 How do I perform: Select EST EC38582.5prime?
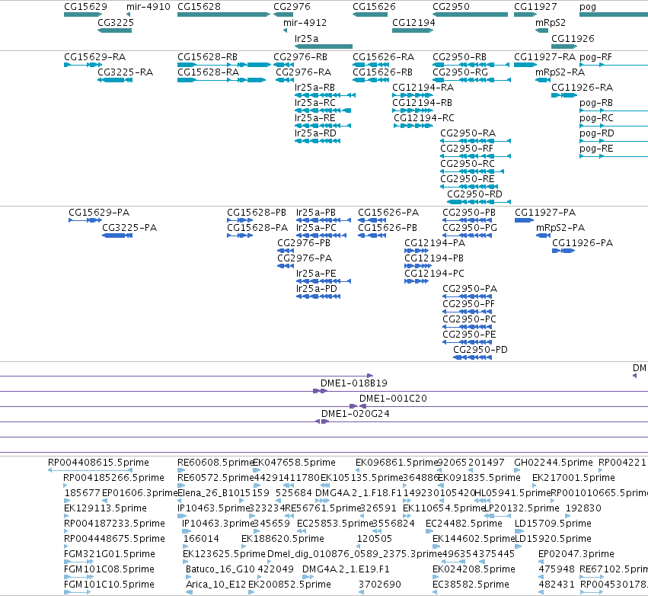click(x=471, y=585)
